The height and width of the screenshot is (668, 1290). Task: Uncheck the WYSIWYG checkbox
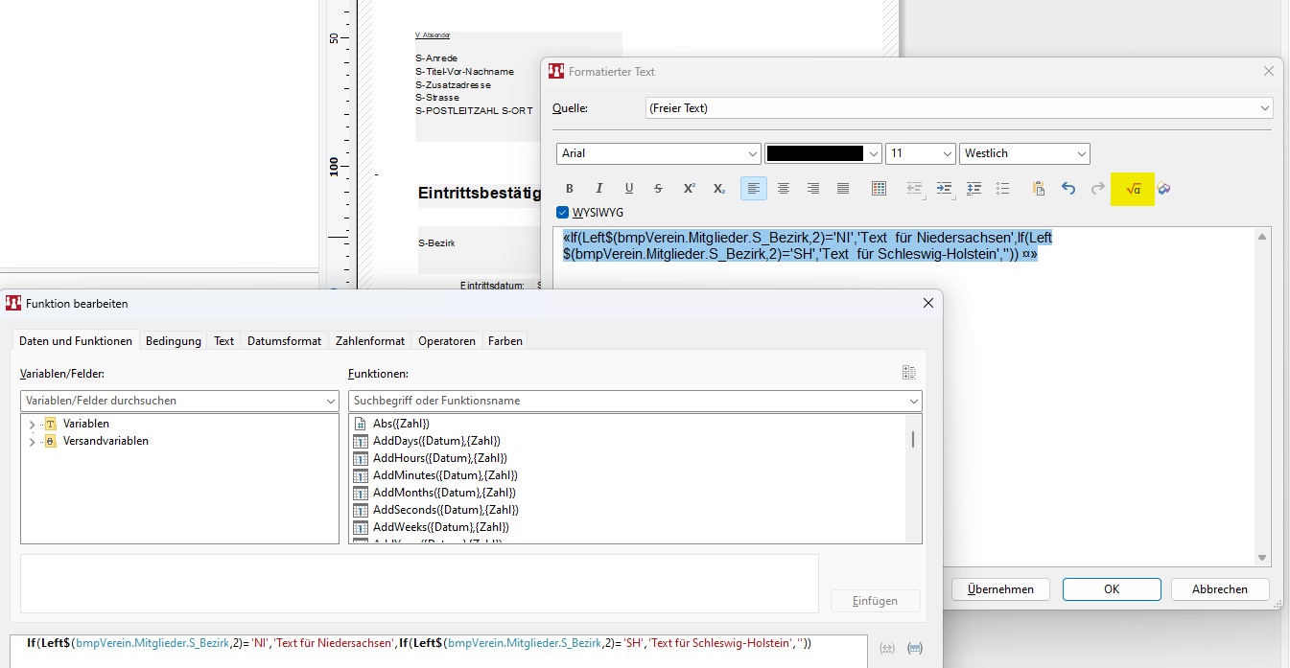point(563,212)
